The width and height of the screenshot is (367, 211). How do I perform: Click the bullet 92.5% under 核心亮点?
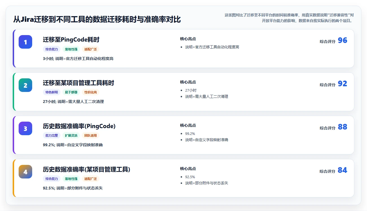[190, 177]
